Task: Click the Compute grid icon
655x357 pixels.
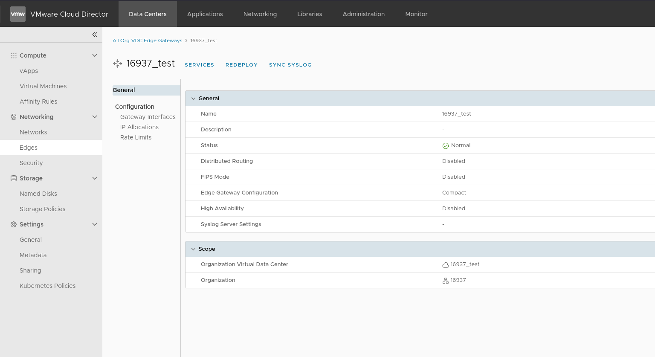Action: (14, 55)
